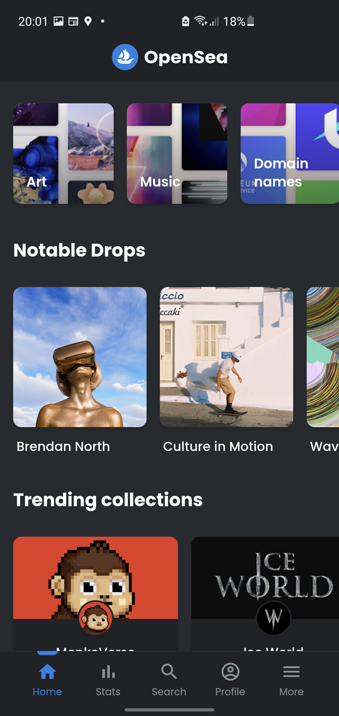Open the Brendan North drop image
Viewport: 339px width, 716px height.
pyautogui.click(x=80, y=357)
